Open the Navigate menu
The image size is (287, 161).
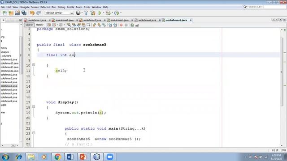[x=24, y=7]
